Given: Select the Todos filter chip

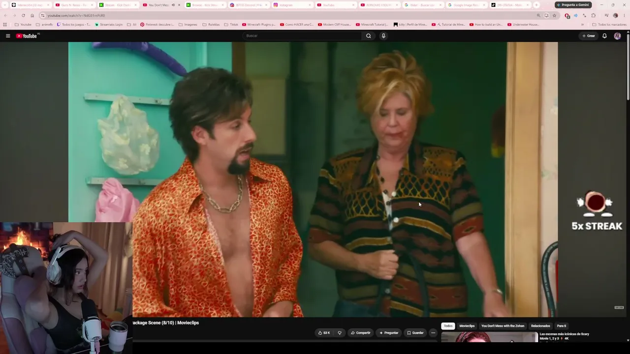Looking at the screenshot, I should coord(448,326).
